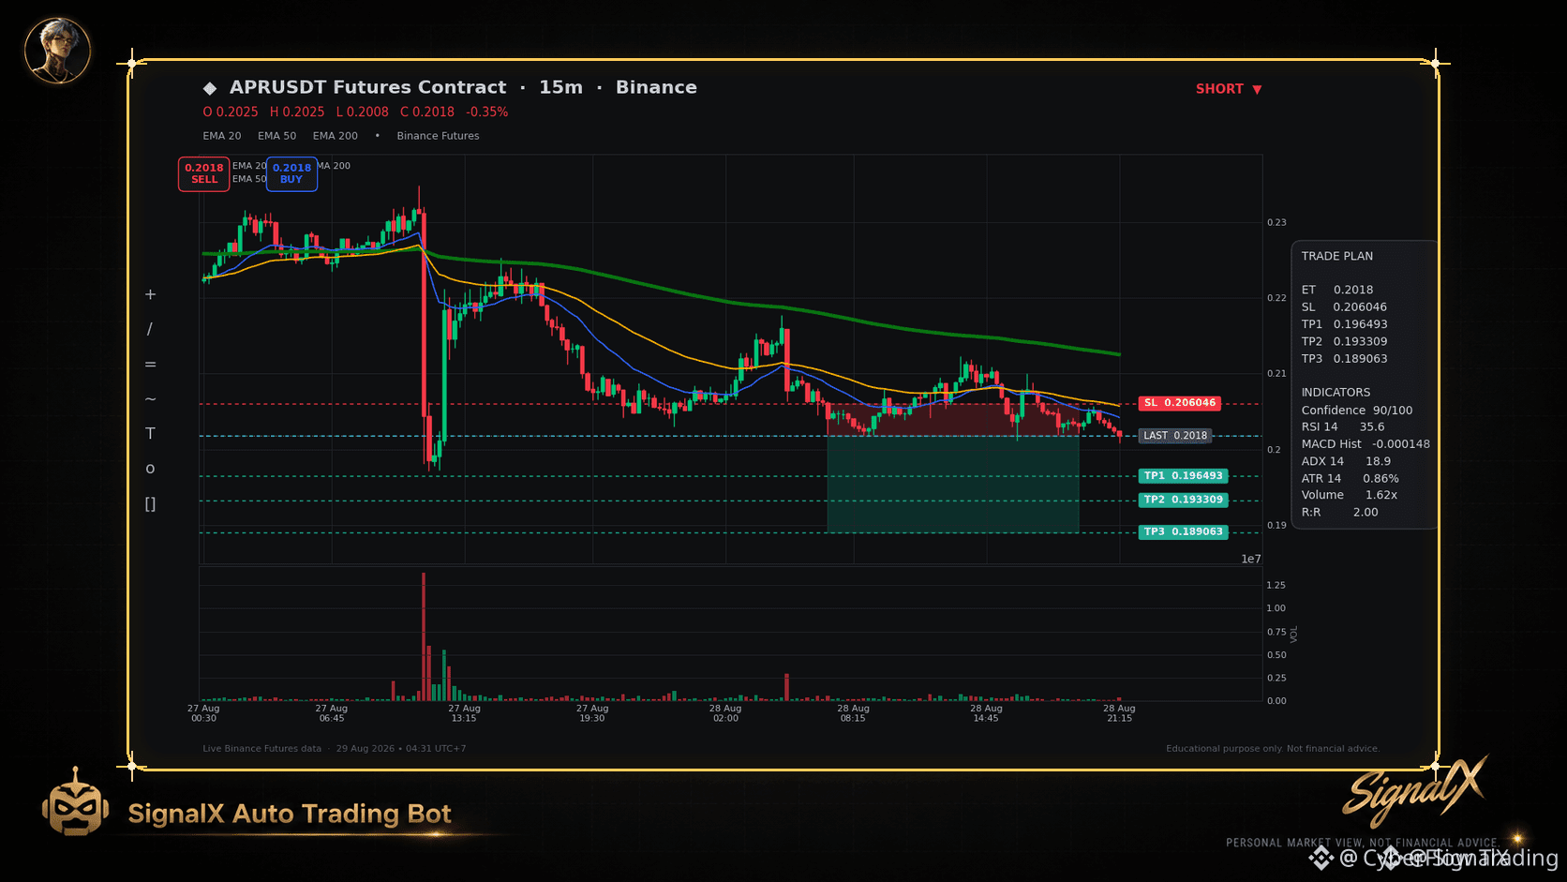Click the 0.19 price axis label

coord(1276,526)
